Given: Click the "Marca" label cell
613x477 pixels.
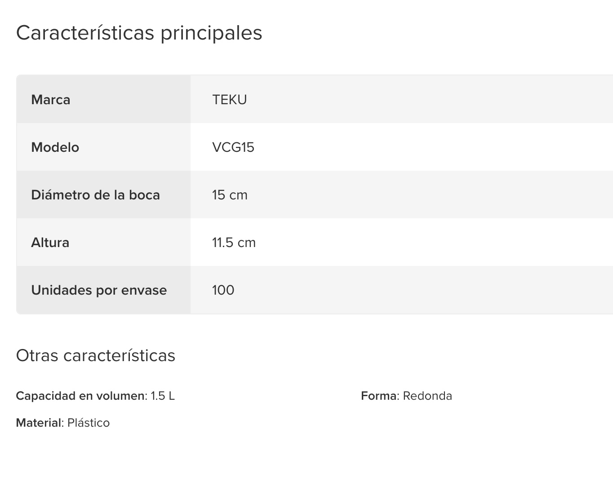Looking at the screenshot, I should coord(51,100).
